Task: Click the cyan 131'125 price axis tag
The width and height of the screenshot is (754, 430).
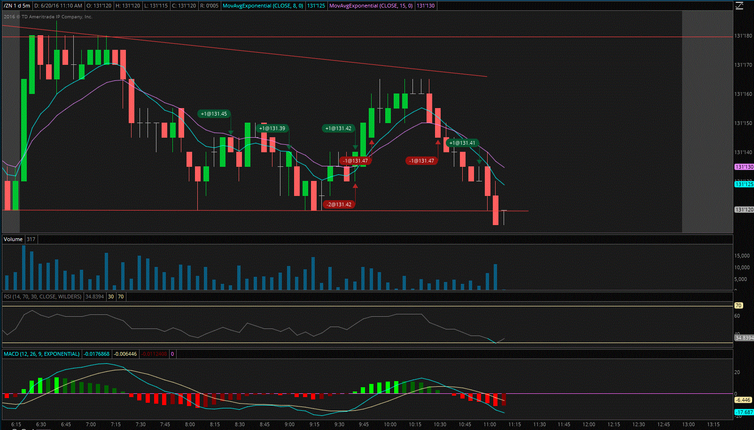Action: coord(744,184)
